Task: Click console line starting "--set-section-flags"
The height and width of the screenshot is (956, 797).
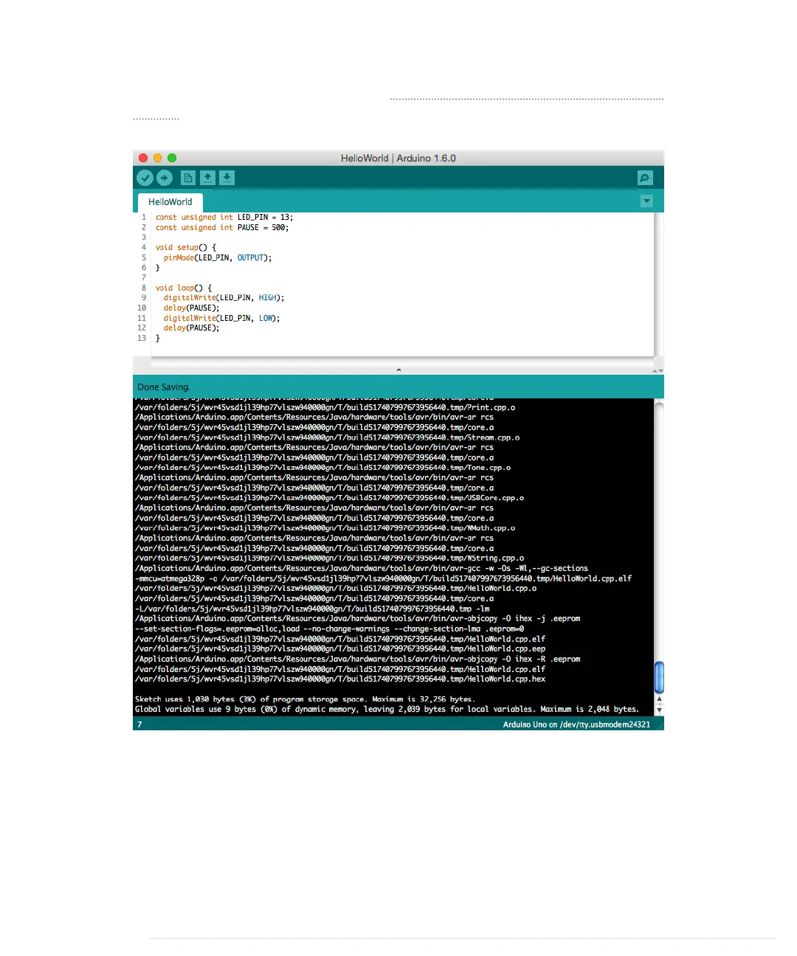Action: [x=329, y=629]
